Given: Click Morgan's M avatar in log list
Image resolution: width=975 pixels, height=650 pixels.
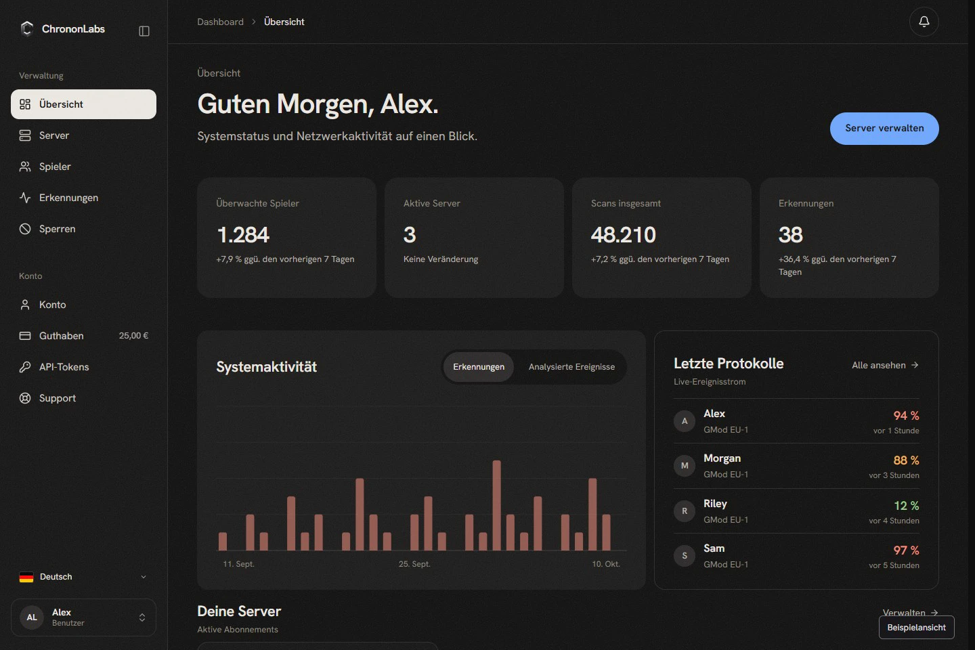Looking at the screenshot, I should coord(685,466).
